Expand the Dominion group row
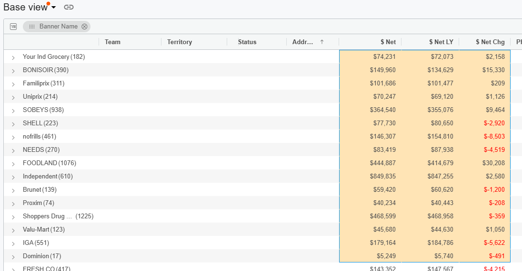 (13, 256)
